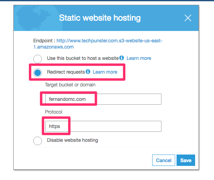Close the Static website hosting dialog
The width and height of the screenshot is (214, 180).
pos(188,18)
